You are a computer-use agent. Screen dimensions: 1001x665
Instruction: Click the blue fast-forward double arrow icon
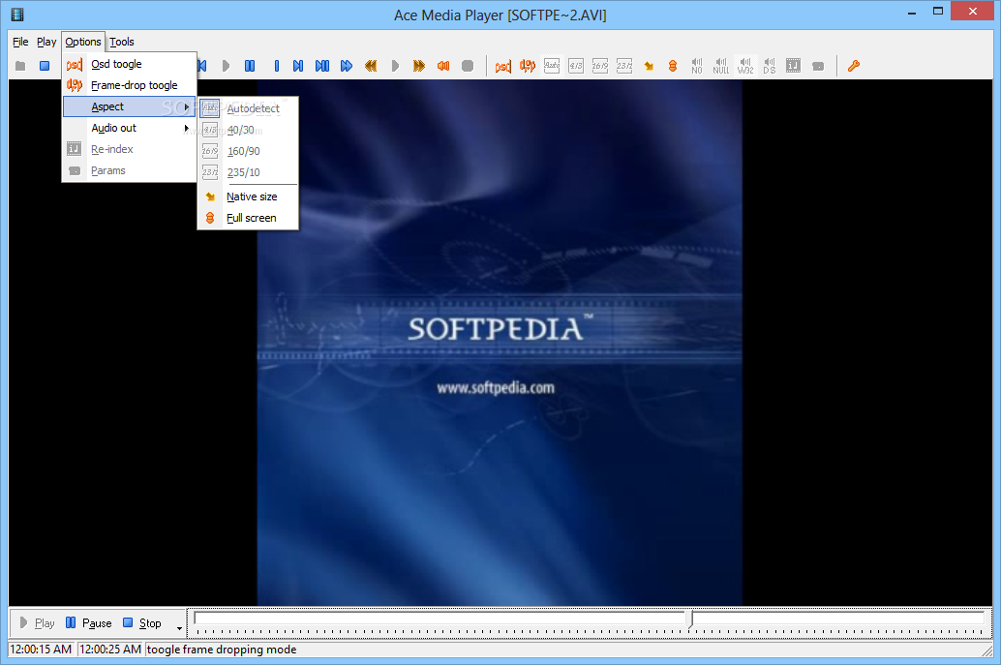point(347,66)
